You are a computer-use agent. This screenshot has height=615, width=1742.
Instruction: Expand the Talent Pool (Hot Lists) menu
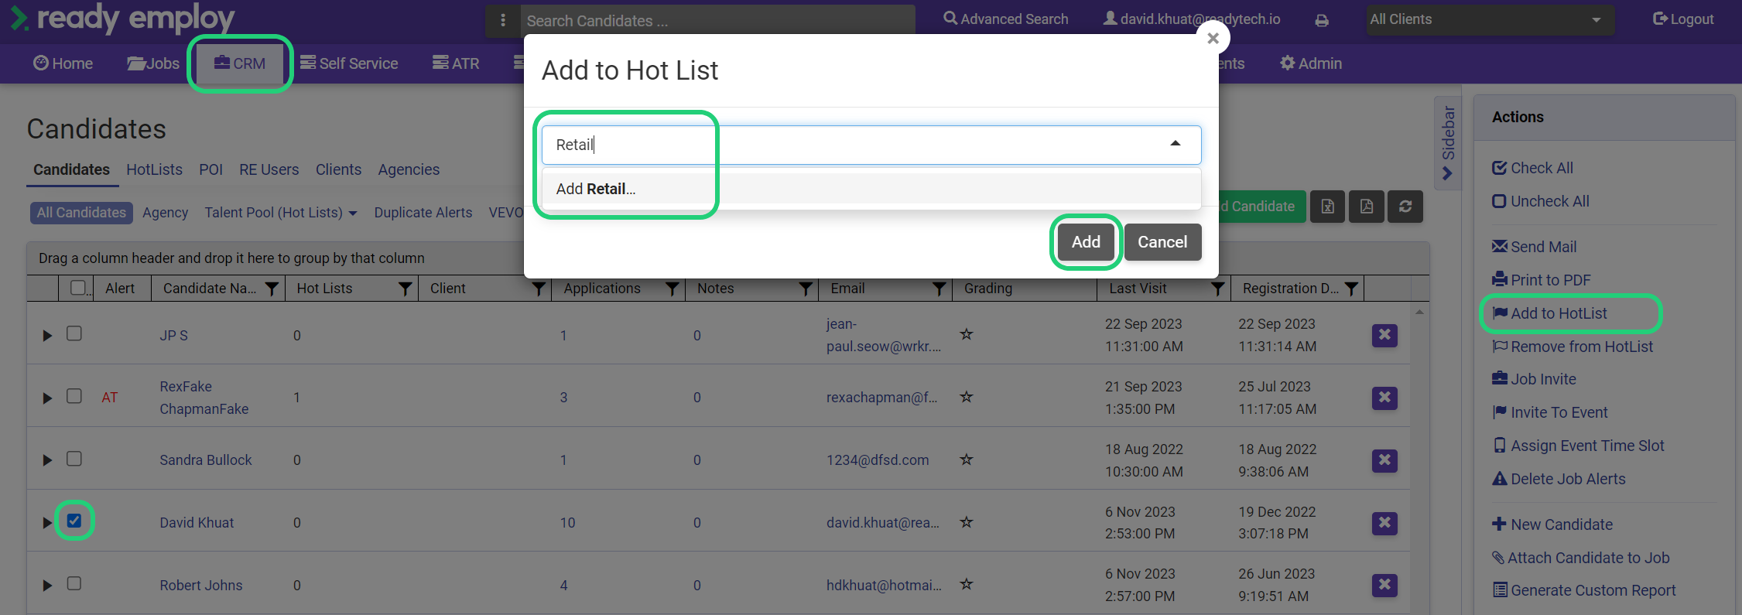[x=281, y=213]
